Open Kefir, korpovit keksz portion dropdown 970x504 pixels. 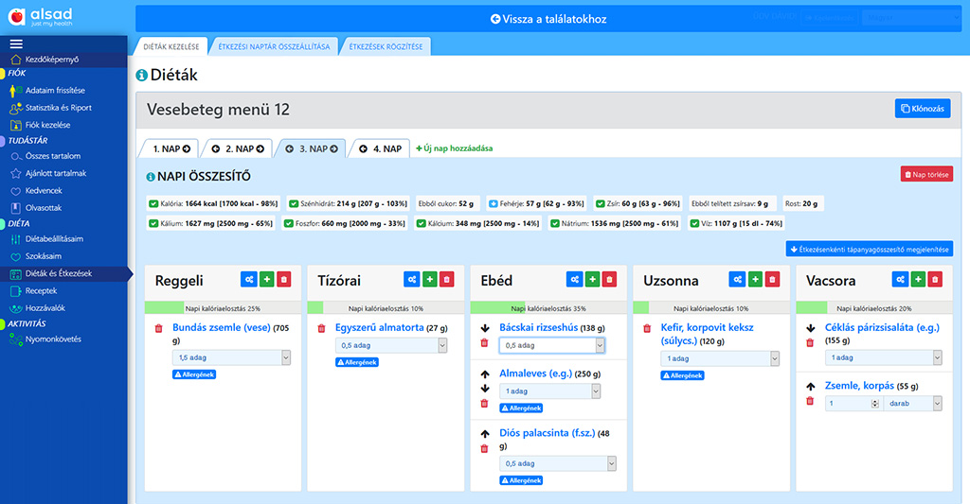click(720, 359)
